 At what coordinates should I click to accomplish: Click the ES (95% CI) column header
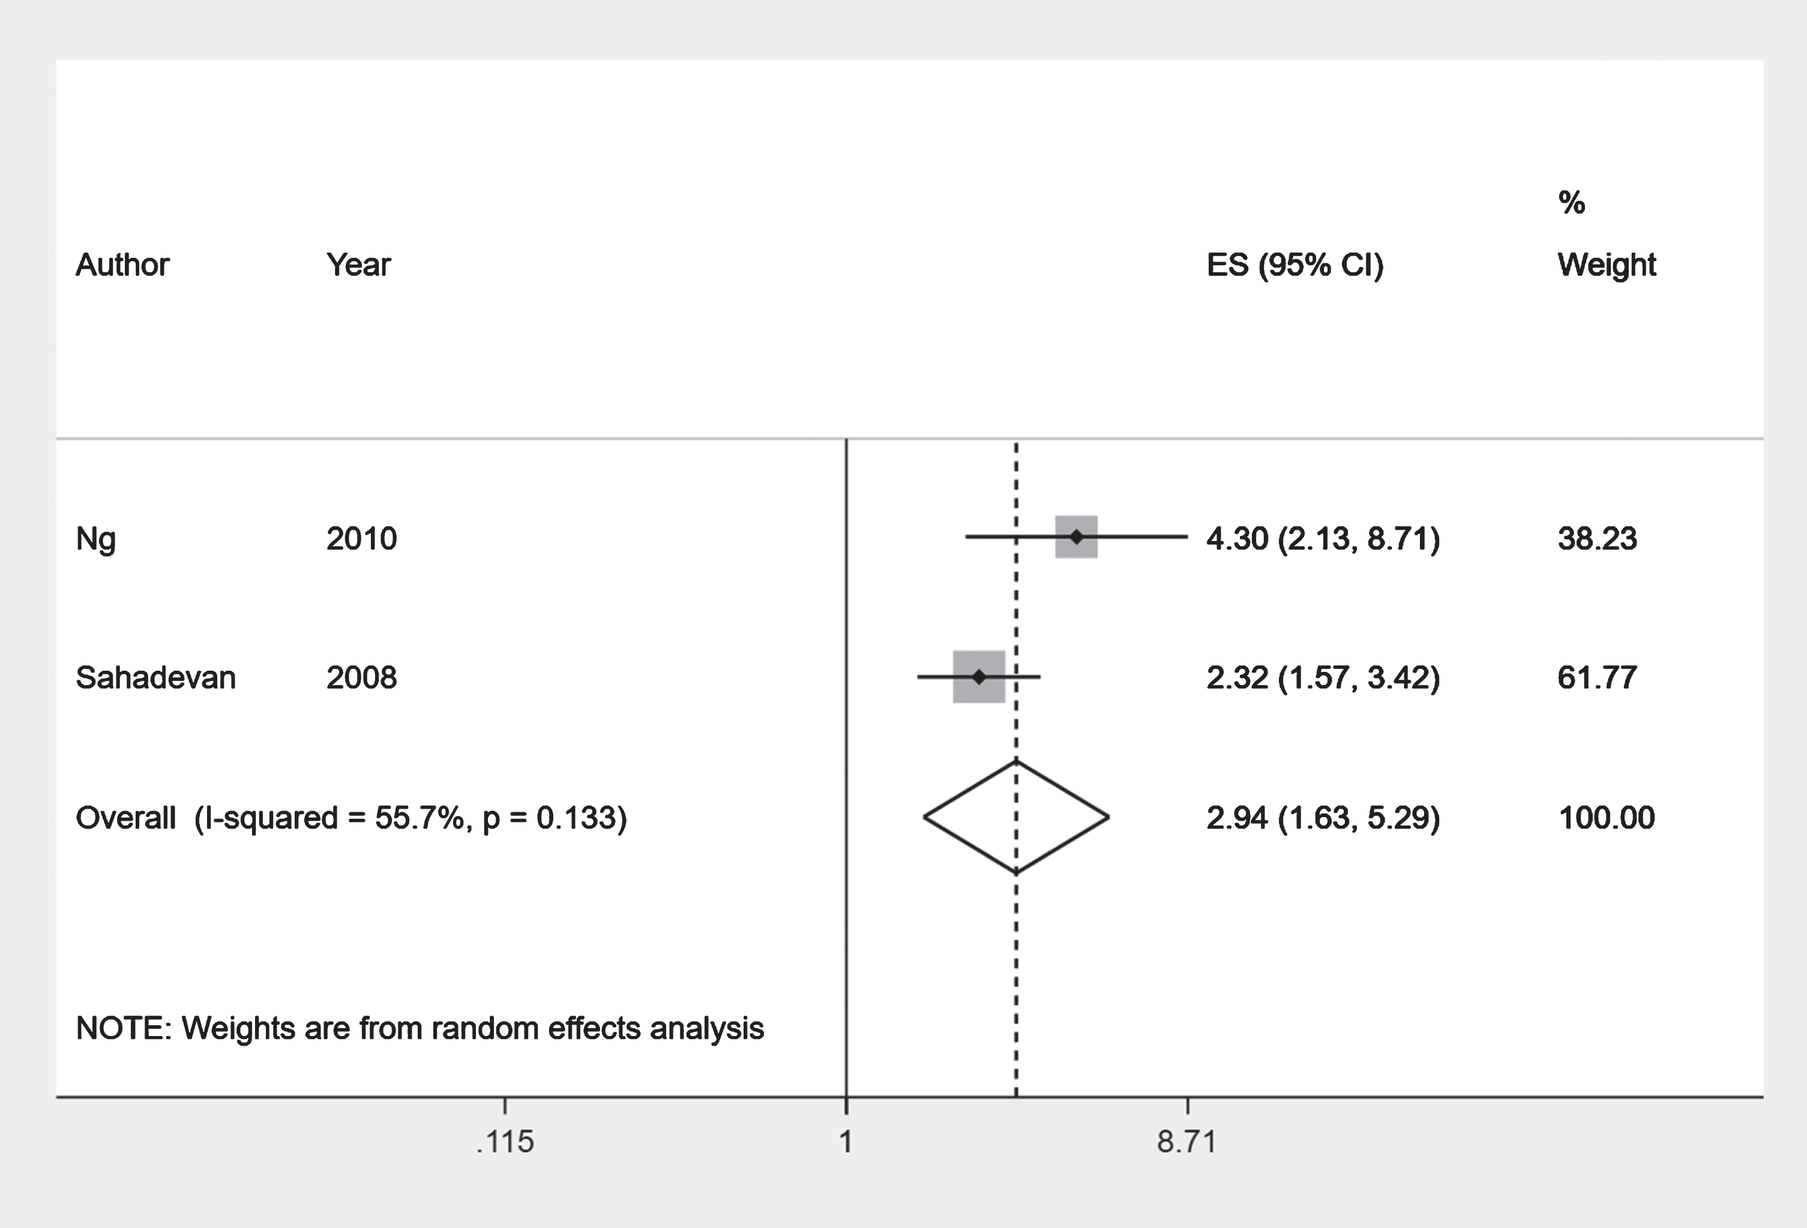click(x=1295, y=265)
